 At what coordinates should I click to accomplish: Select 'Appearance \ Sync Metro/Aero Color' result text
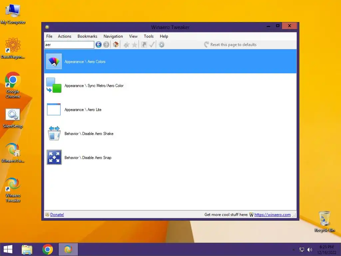(94, 86)
